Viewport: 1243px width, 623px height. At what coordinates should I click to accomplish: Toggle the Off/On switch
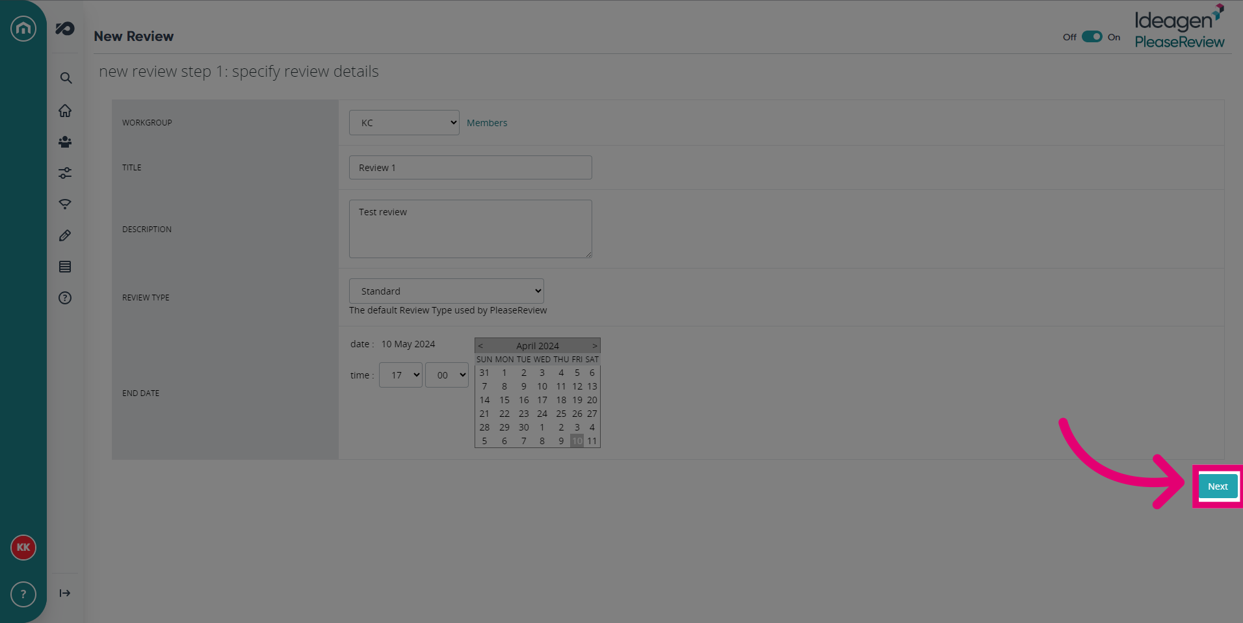tap(1092, 37)
